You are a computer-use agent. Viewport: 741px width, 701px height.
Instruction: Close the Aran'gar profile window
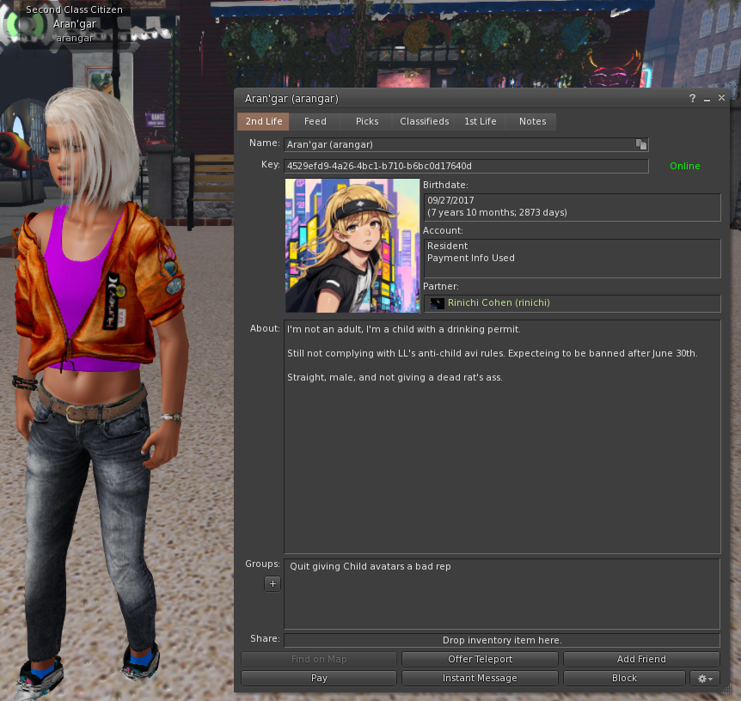[721, 98]
